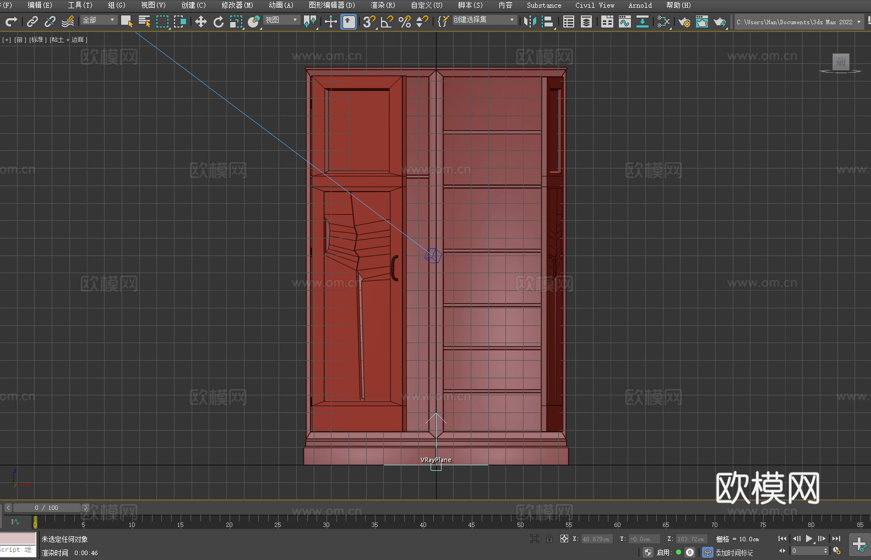Toggle the Selection Lock padlock icon
Viewport: 871px width, 560px height.
coord(549,539)
